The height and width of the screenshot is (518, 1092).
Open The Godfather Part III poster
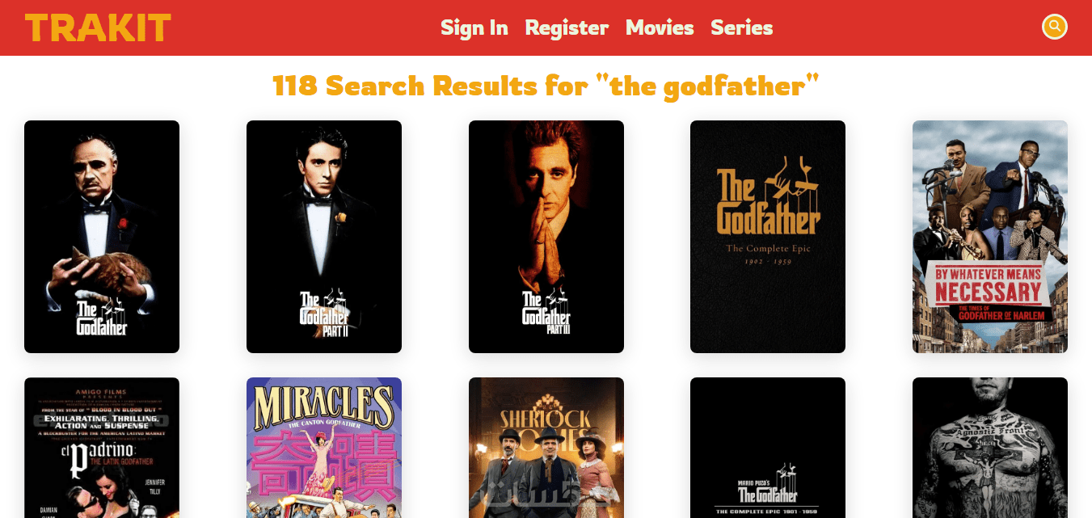tap(546, 237)
